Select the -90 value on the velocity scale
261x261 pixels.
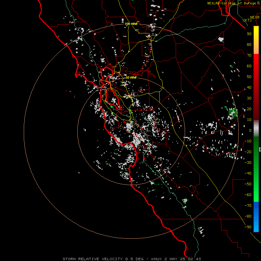[x=248, y=227]
